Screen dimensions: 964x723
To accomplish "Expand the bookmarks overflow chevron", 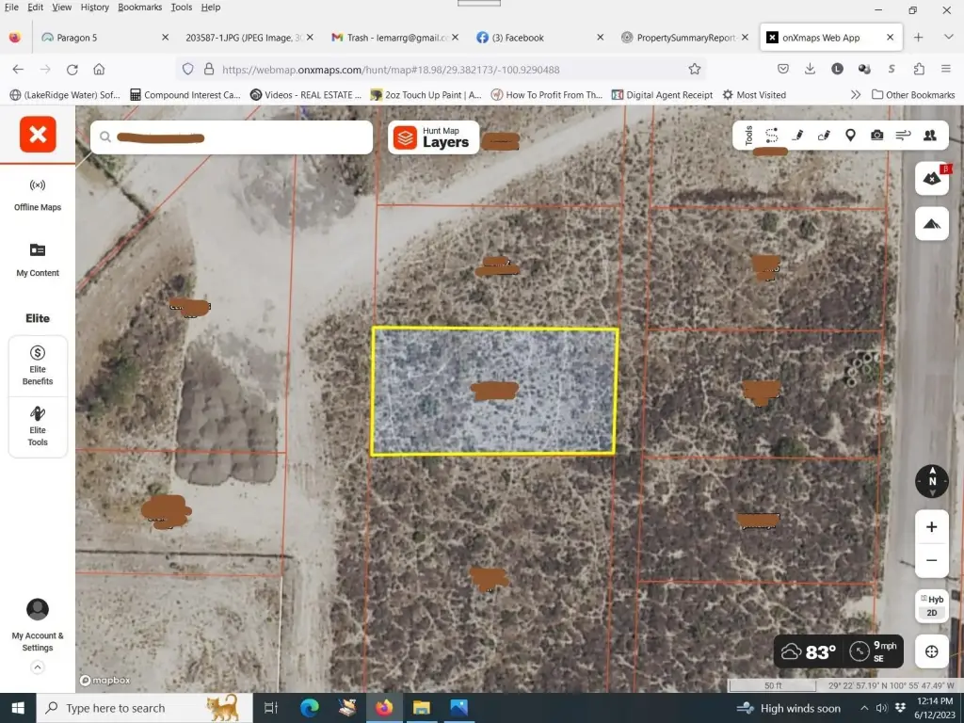I will 855,95.
